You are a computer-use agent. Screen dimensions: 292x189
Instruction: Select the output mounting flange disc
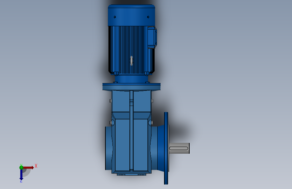click(x=166, y=148)
